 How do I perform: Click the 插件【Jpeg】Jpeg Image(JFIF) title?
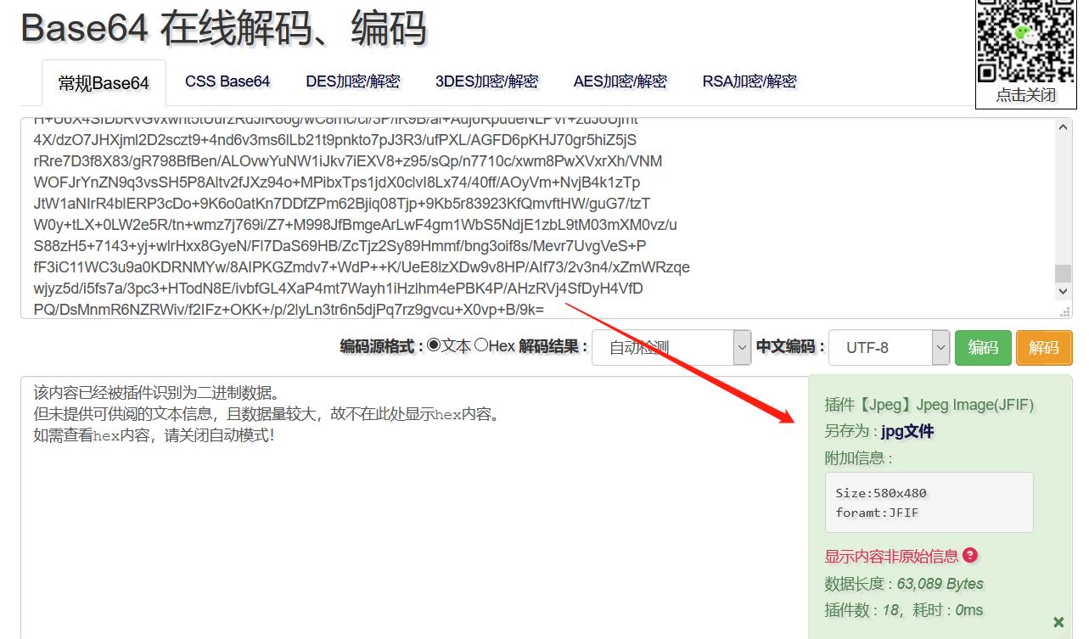click(x=929, y=405)
